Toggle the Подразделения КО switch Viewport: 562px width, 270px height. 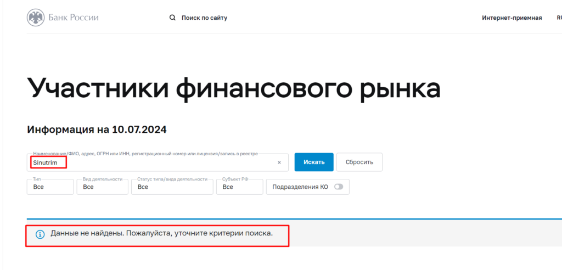coord(338,187)
